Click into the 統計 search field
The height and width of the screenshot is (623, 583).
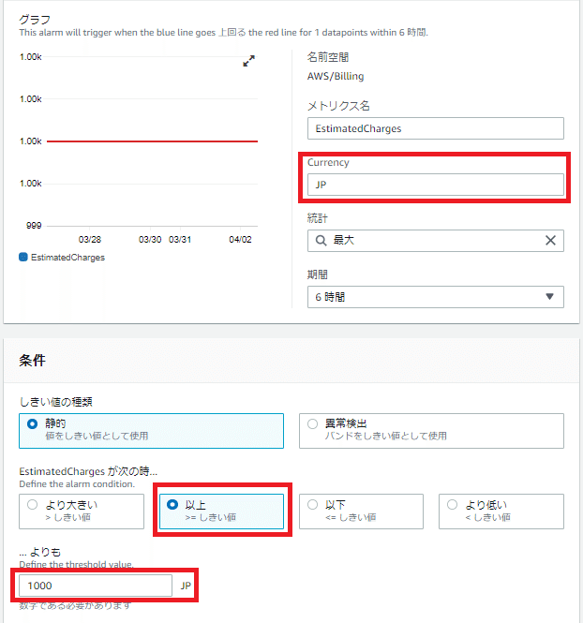pos(436,241)
